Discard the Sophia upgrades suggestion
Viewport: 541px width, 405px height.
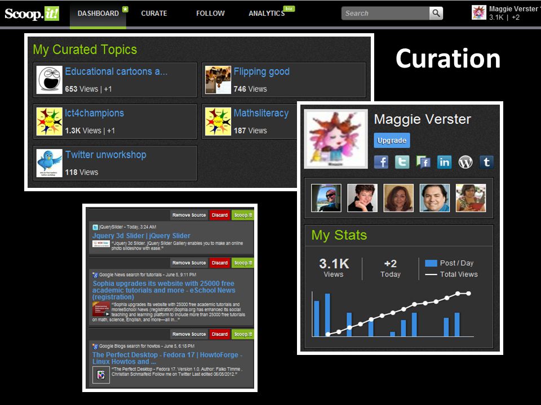point(220,263)
